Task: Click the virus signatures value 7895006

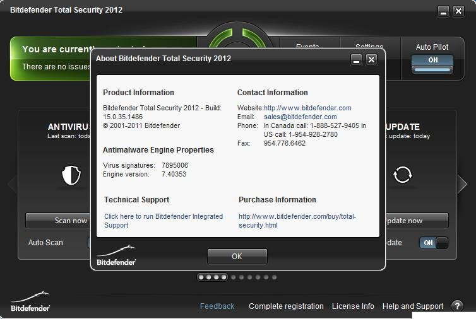Action: (x=175, y=165)
